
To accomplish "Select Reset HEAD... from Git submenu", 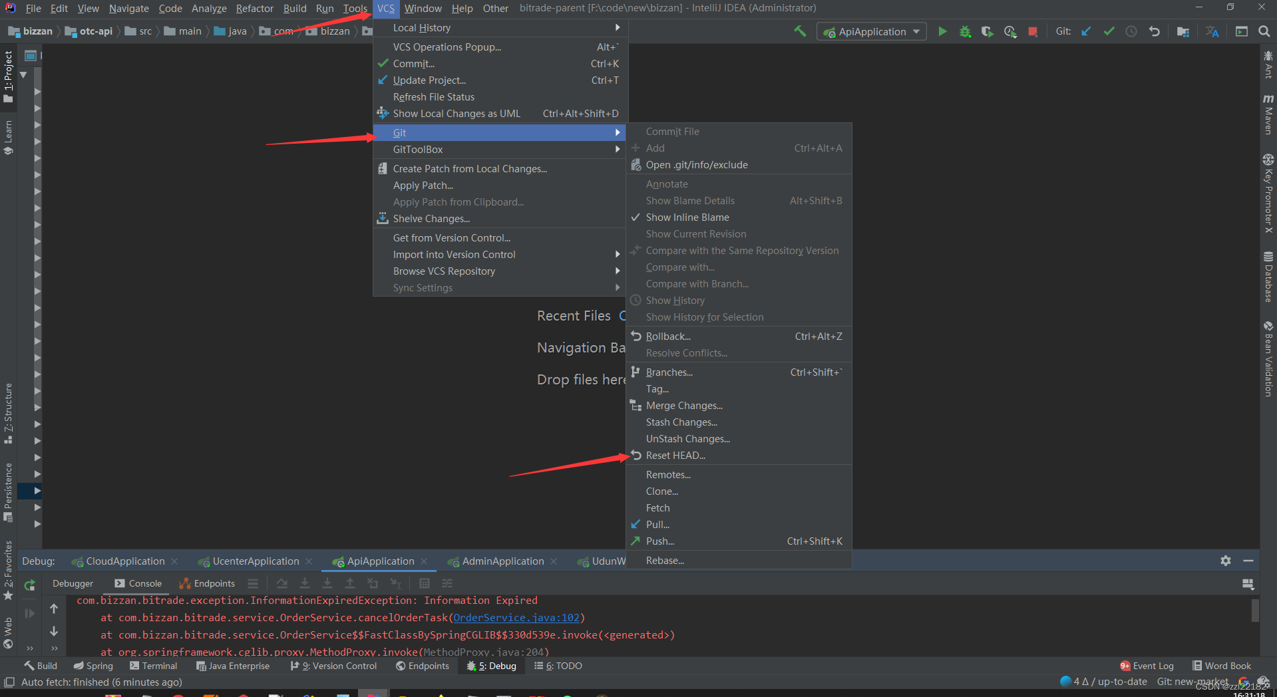I will (x=739, y=456).
